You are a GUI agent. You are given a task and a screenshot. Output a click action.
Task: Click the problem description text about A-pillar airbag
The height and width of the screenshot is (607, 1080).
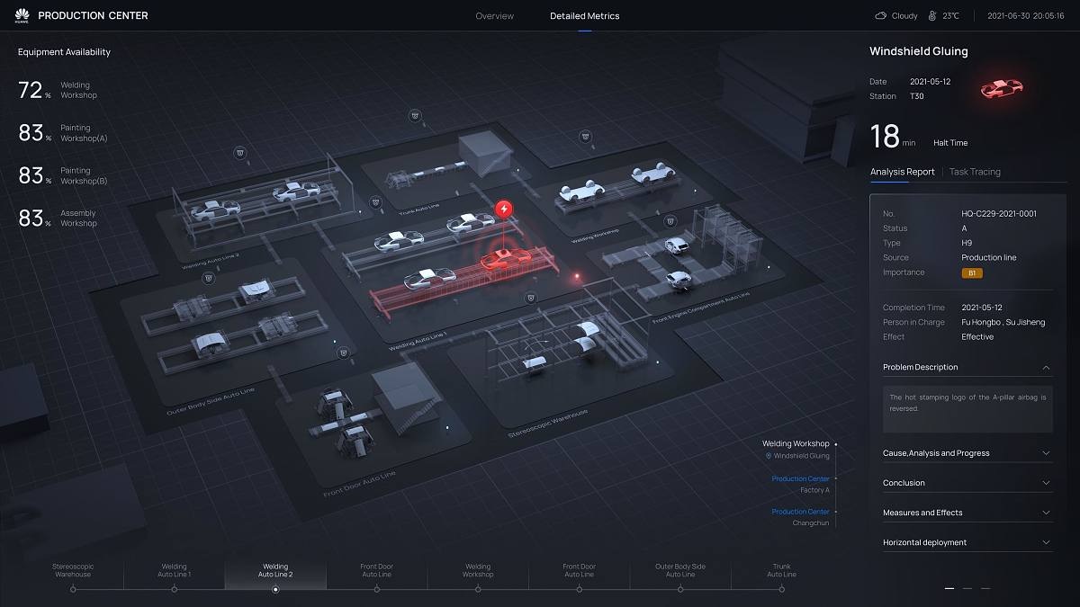pos(967,403)
